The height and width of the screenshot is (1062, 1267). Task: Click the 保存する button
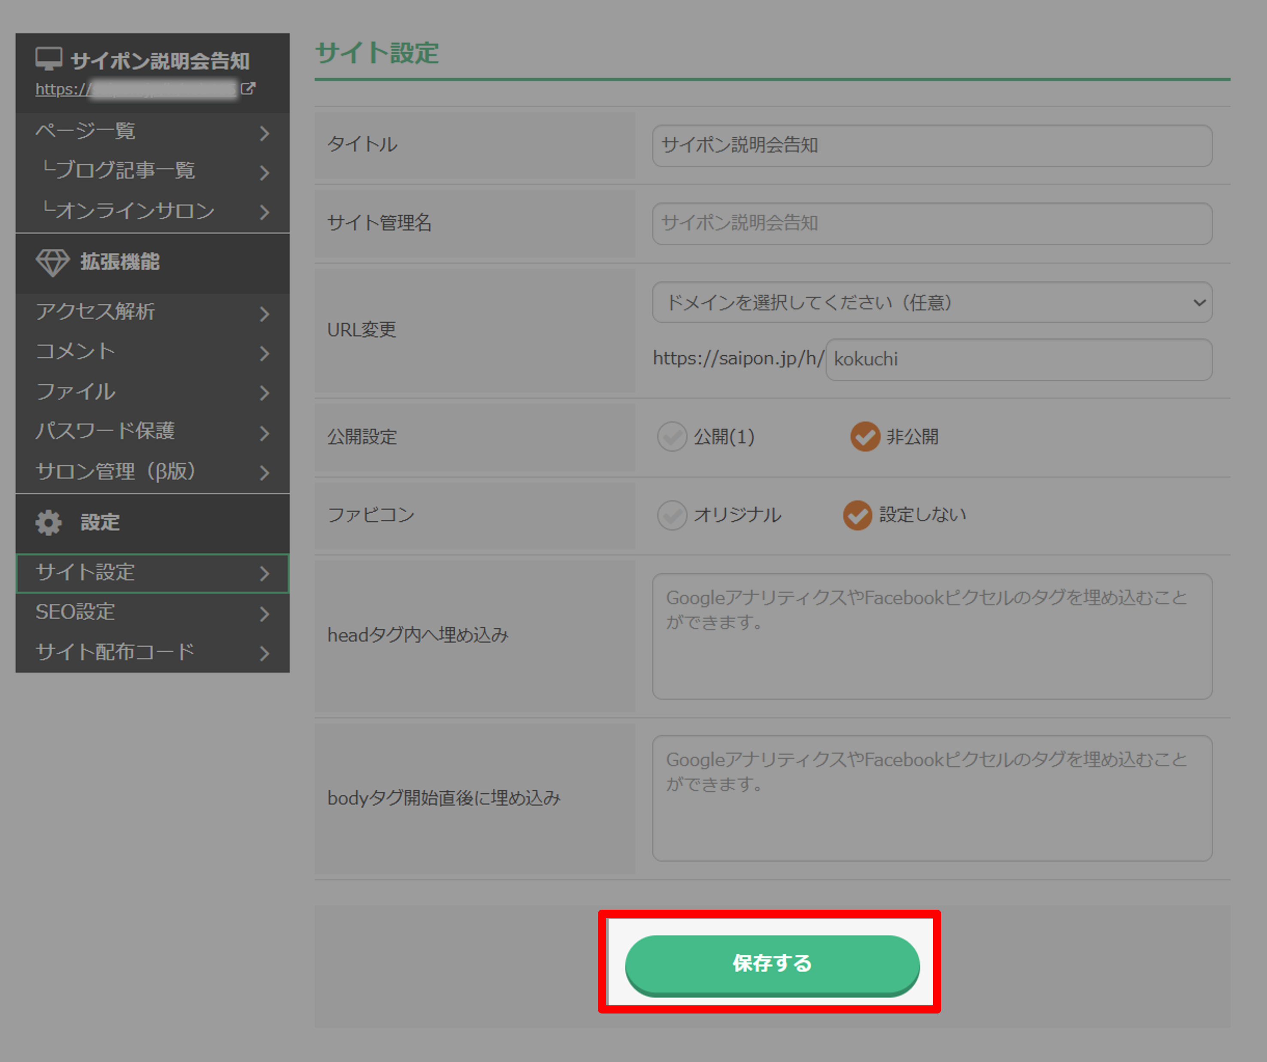pos(772,963)
